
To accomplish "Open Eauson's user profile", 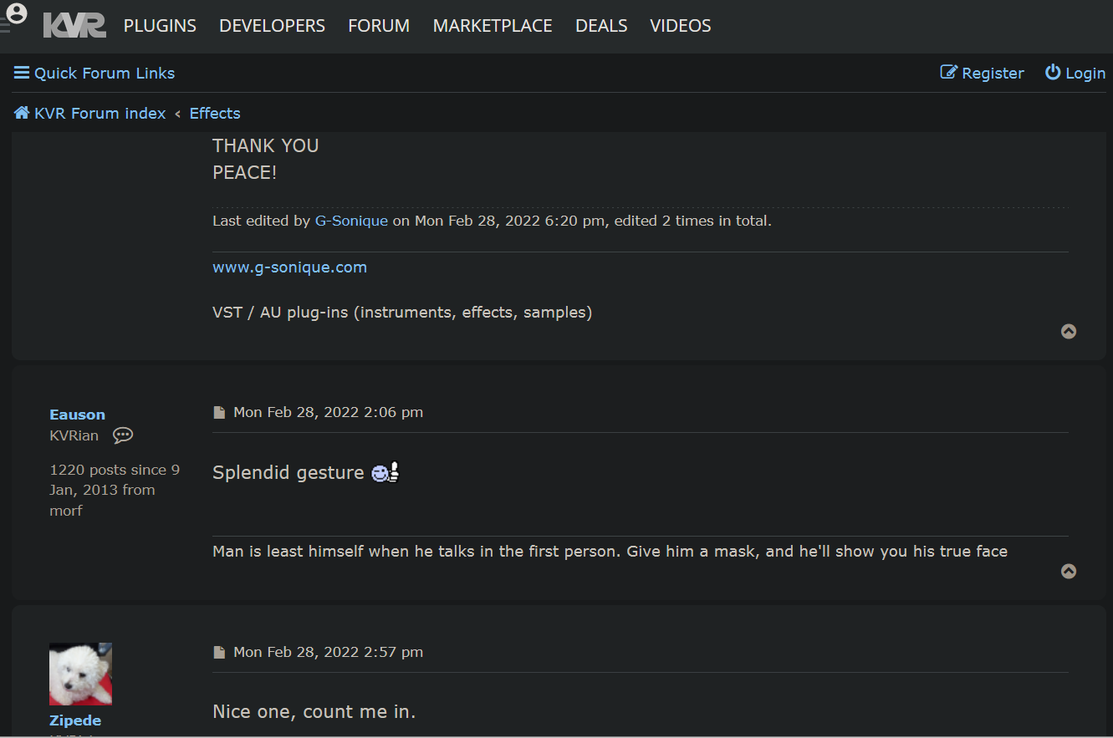I will click(77, 415).
